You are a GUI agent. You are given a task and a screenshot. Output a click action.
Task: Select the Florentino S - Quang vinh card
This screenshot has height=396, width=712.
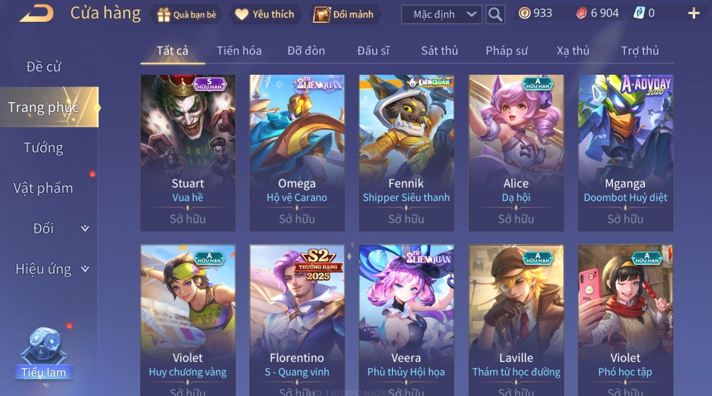point(297,320)
